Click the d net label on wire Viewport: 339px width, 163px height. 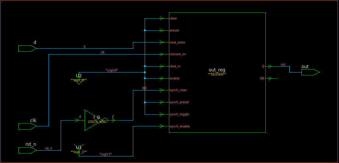click(x=85, y=47)
